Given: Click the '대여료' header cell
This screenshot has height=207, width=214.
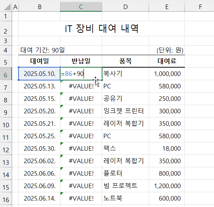Looking at the screenshot, I should pyautogui.click(x=167, y=61).
